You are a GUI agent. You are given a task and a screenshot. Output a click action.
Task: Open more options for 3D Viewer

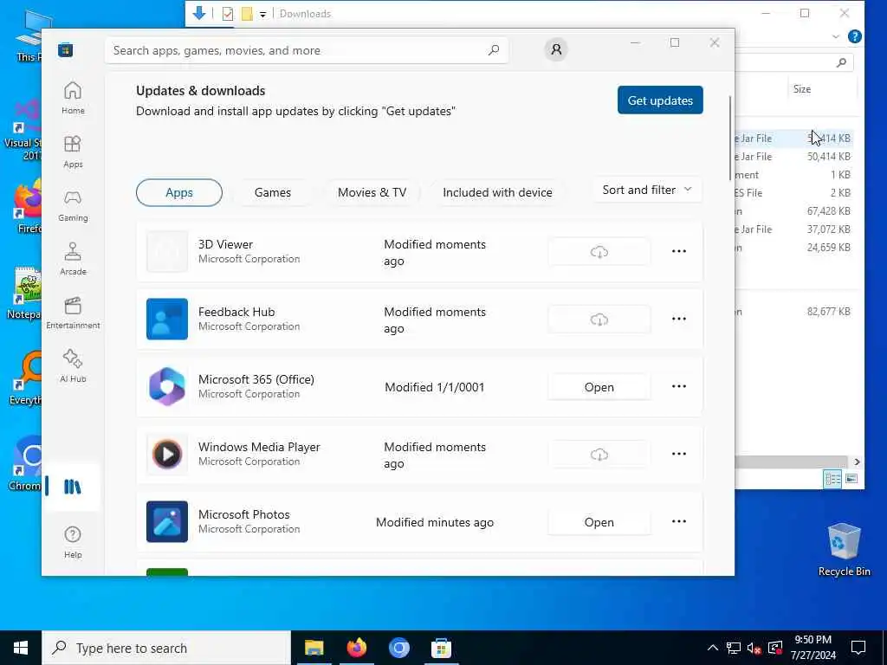679,251
